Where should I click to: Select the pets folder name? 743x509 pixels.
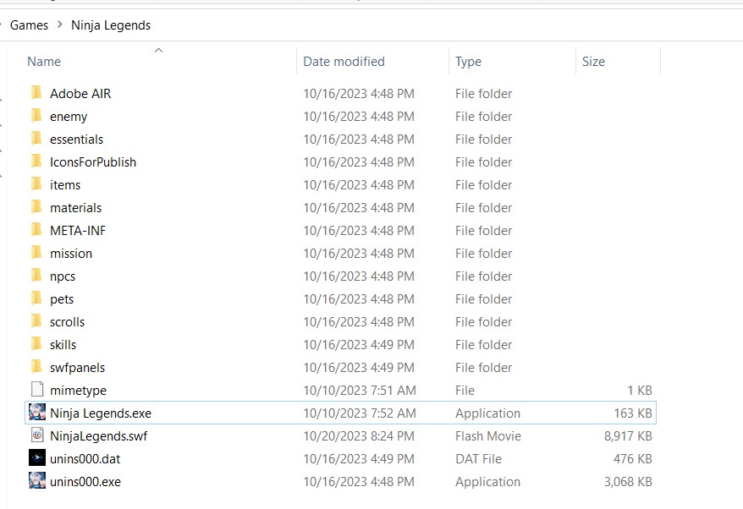62,299
